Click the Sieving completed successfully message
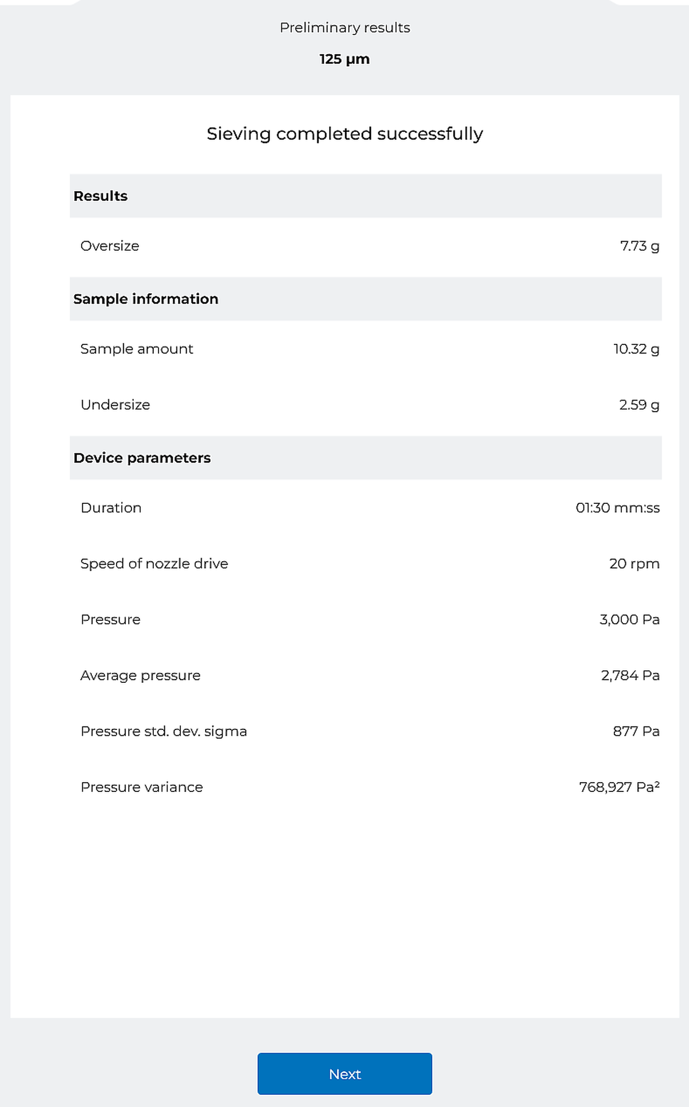This screenshot has height=1107, width=689. pos(344,134)
